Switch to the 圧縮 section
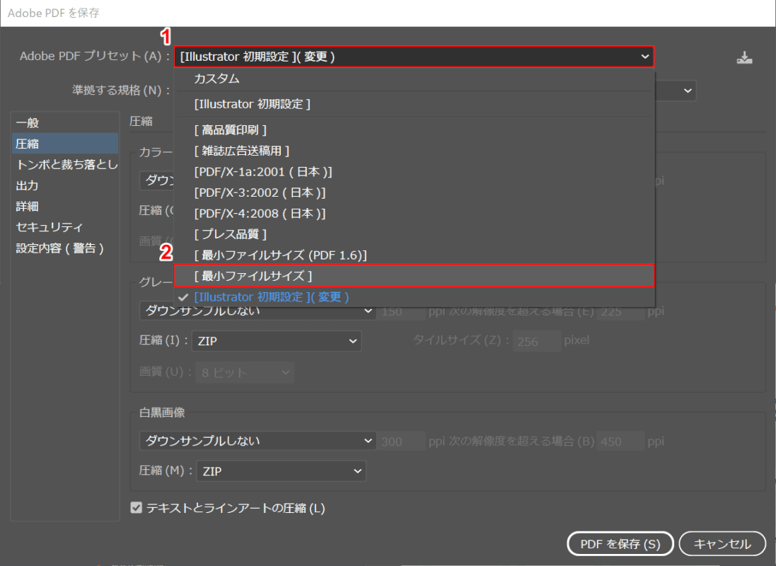 click(65, 144)
